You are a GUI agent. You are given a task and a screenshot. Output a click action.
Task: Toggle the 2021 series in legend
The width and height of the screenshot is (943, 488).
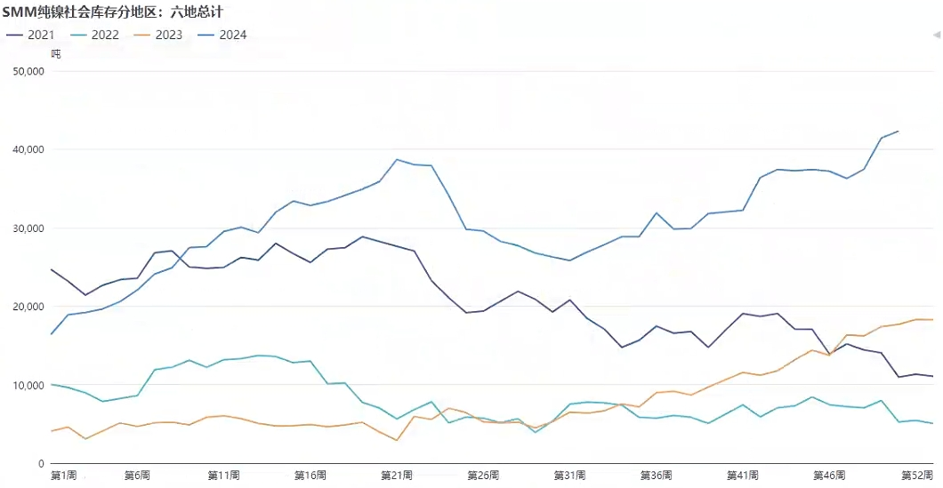[x=40, y=35]
